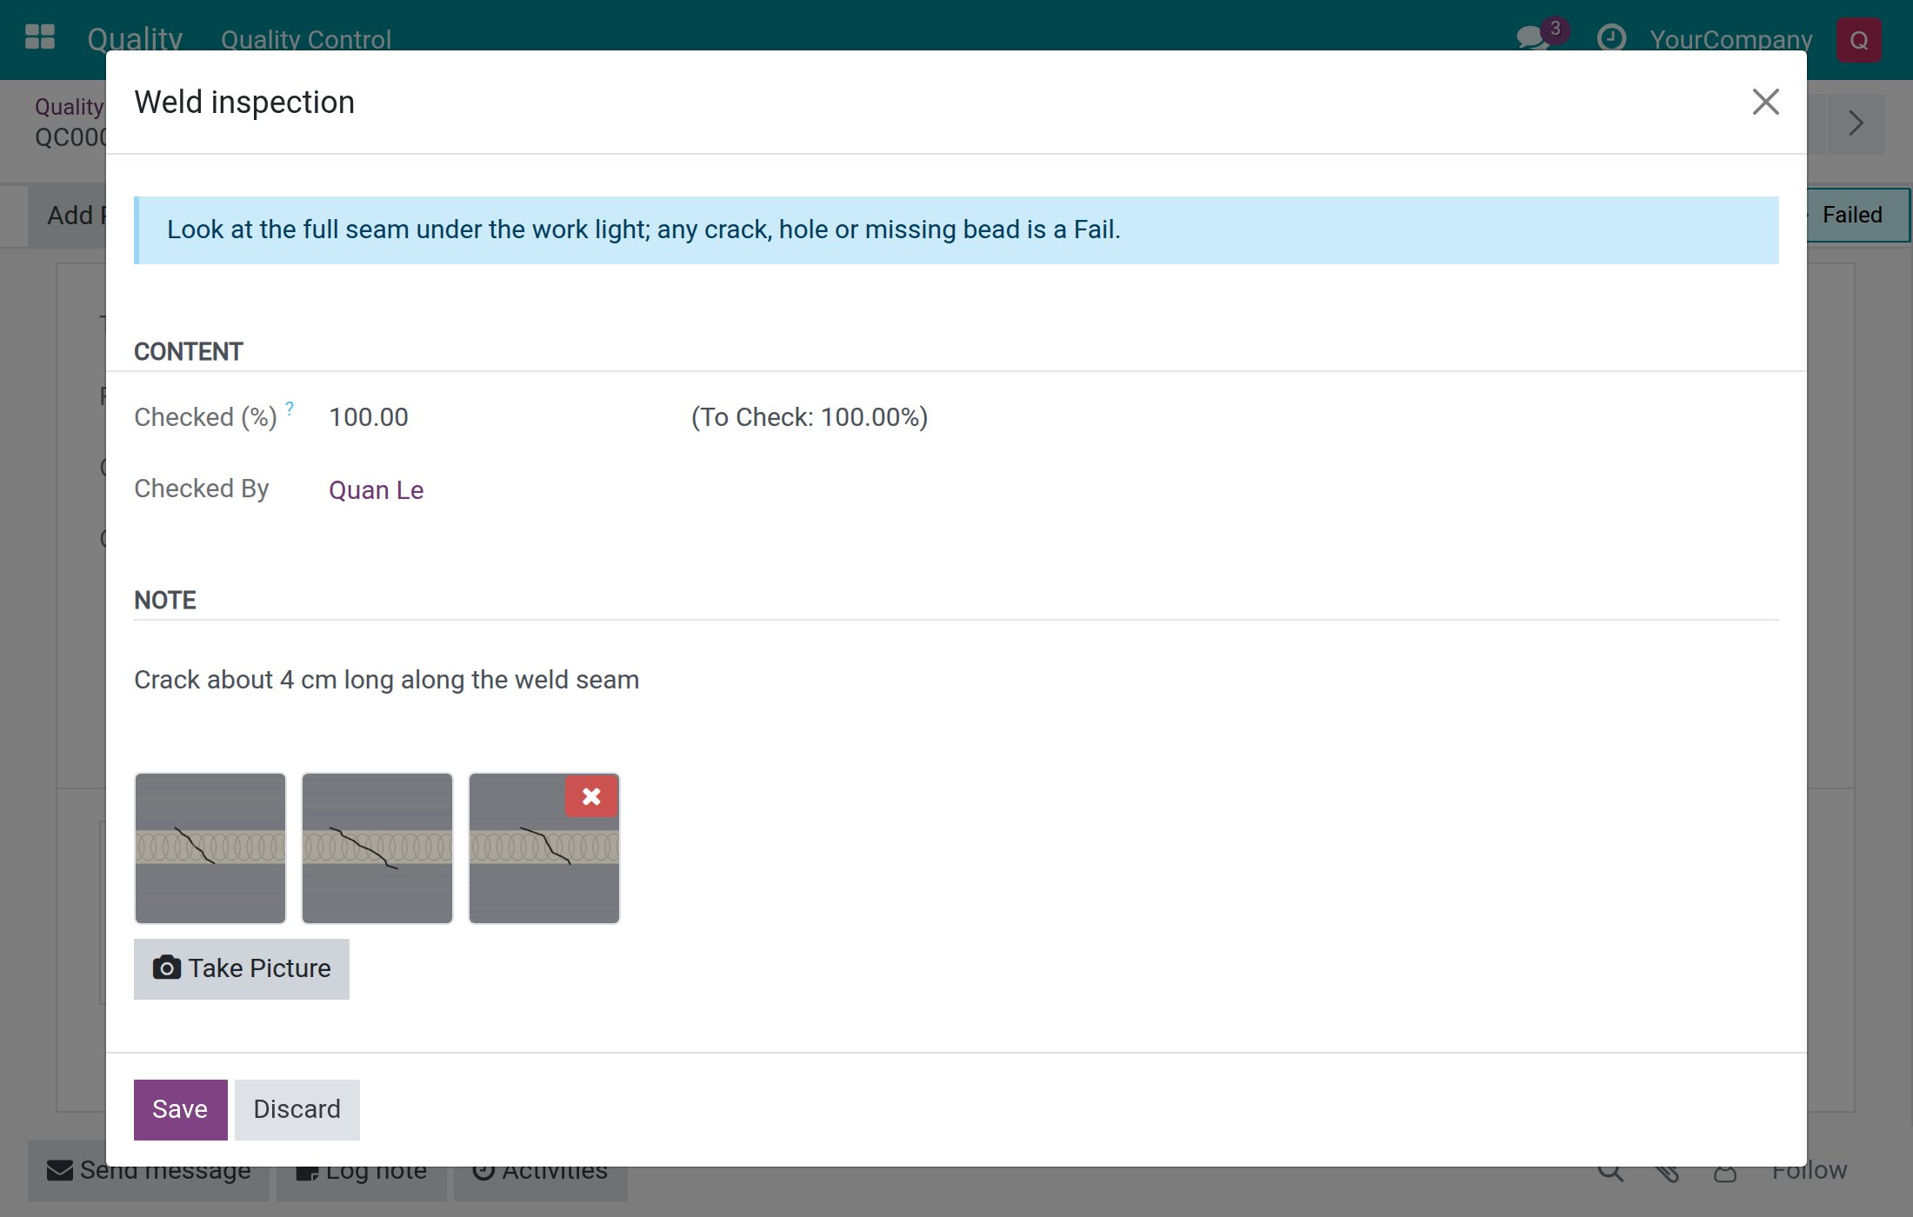
Task: Open the second weld crack thumbnail
Action: 377,848
